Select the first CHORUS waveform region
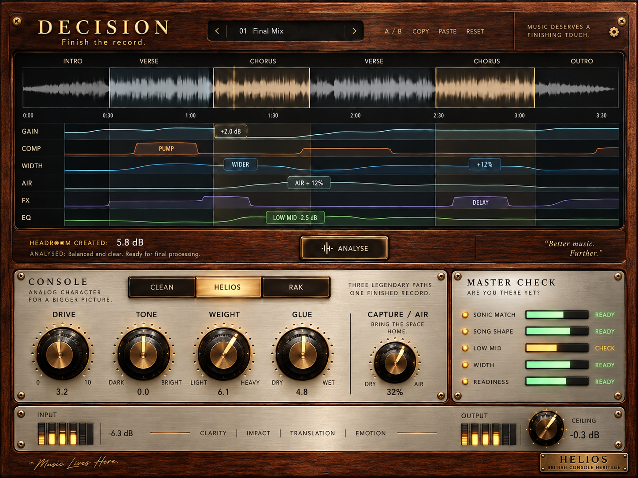 [x=262, y=88]
